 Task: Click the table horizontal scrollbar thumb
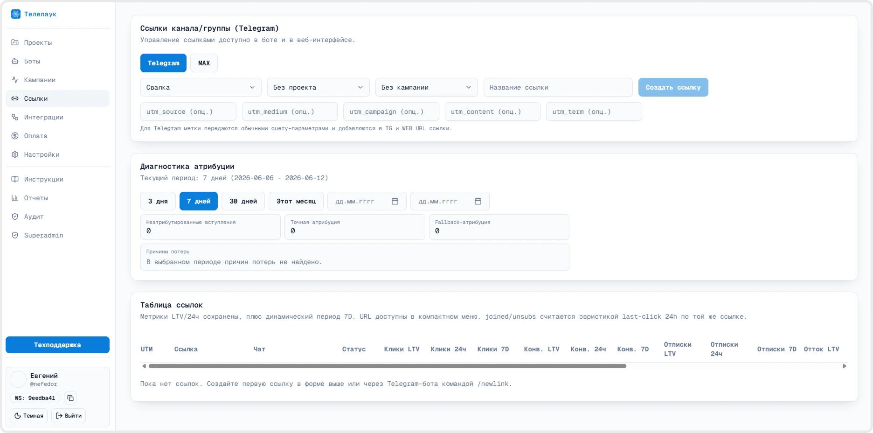click(x=387, y=366)
